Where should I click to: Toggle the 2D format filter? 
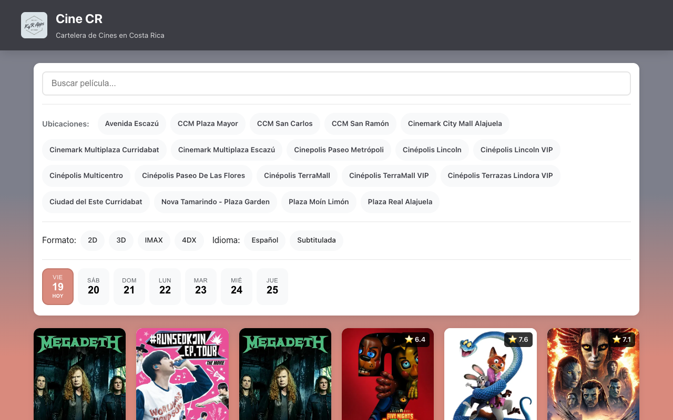click(93, 240)
